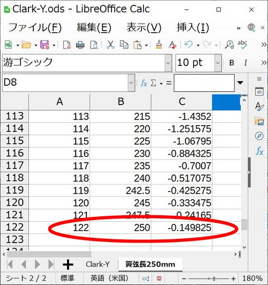Open the sidebar Navigator compass icon
268x285 pixels.
[259, 136]
